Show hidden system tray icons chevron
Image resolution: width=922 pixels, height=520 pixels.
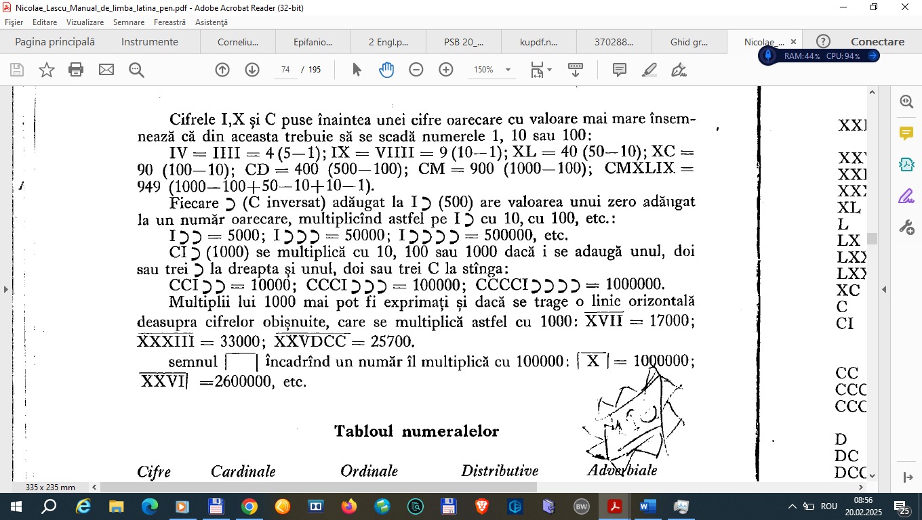click(791, 506)
